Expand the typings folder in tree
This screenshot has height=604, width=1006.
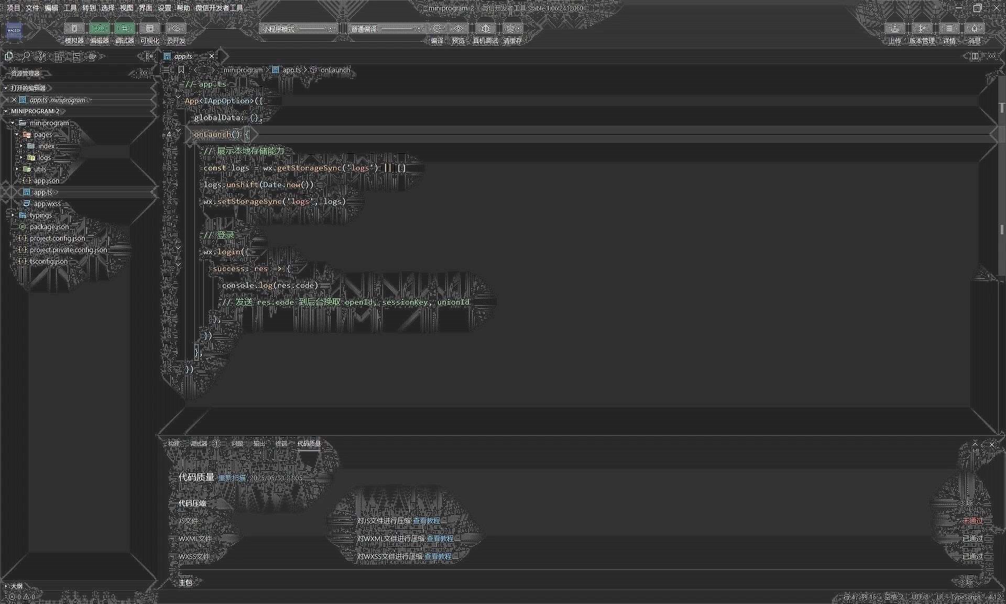40,215
